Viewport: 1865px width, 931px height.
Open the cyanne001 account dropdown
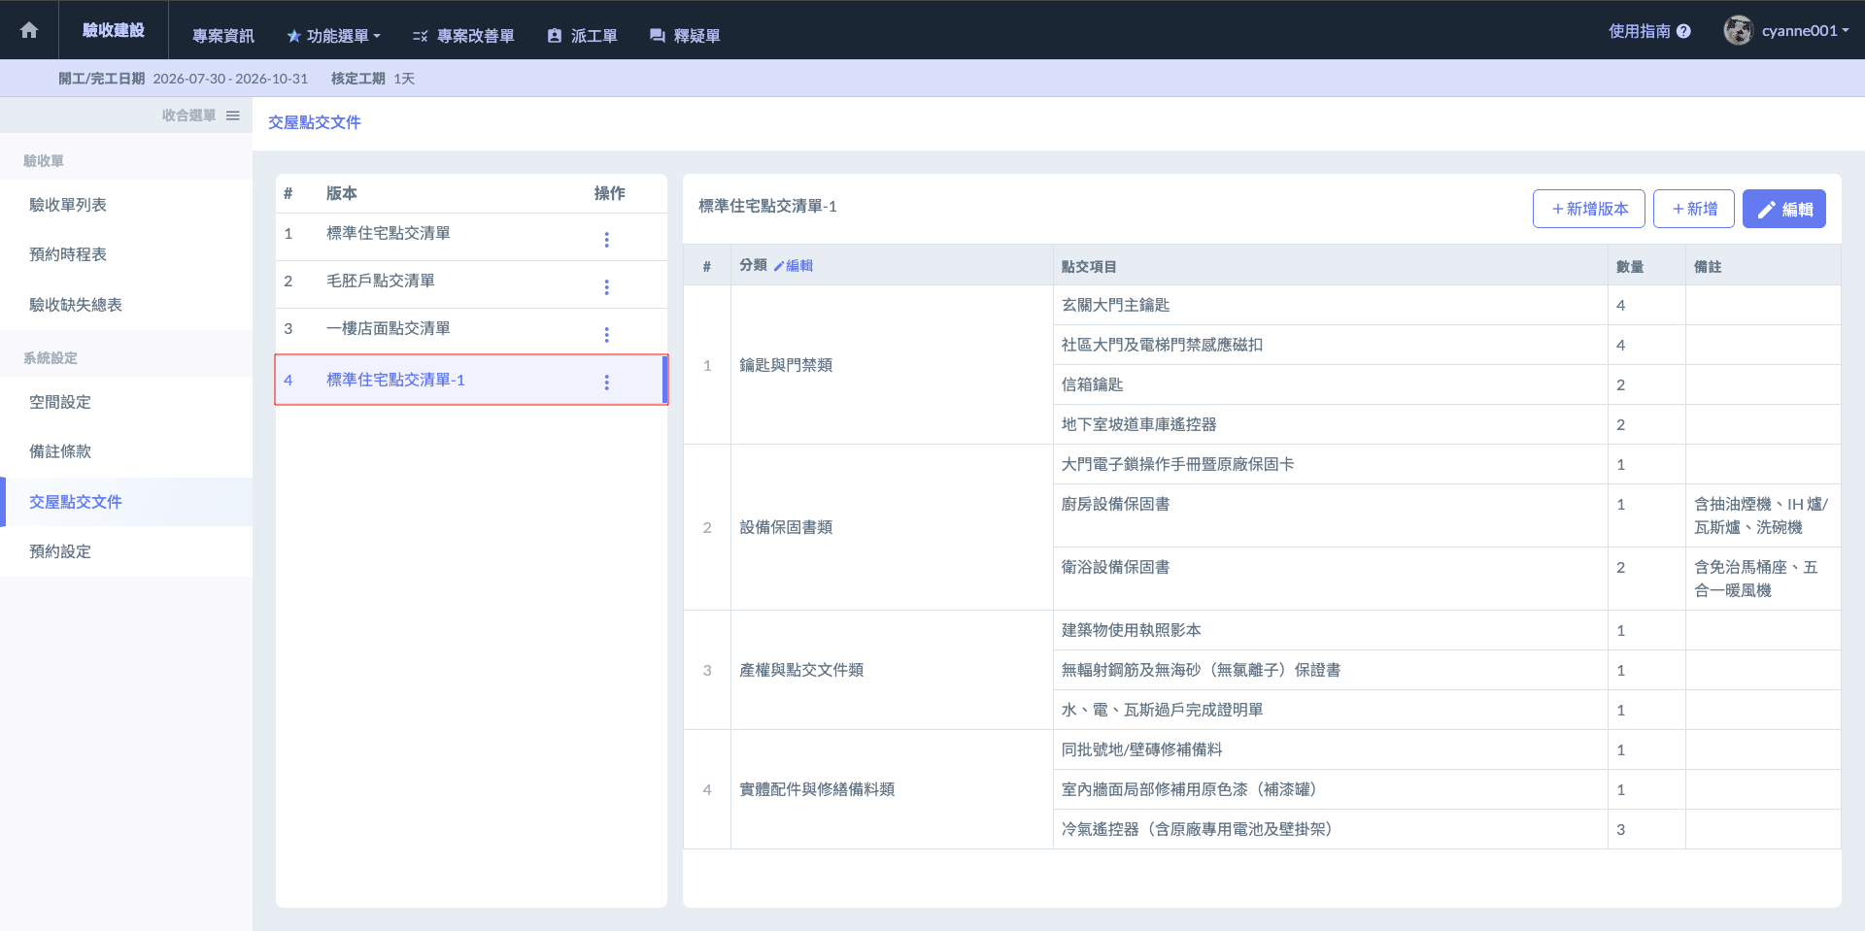tap(1805, 30)
